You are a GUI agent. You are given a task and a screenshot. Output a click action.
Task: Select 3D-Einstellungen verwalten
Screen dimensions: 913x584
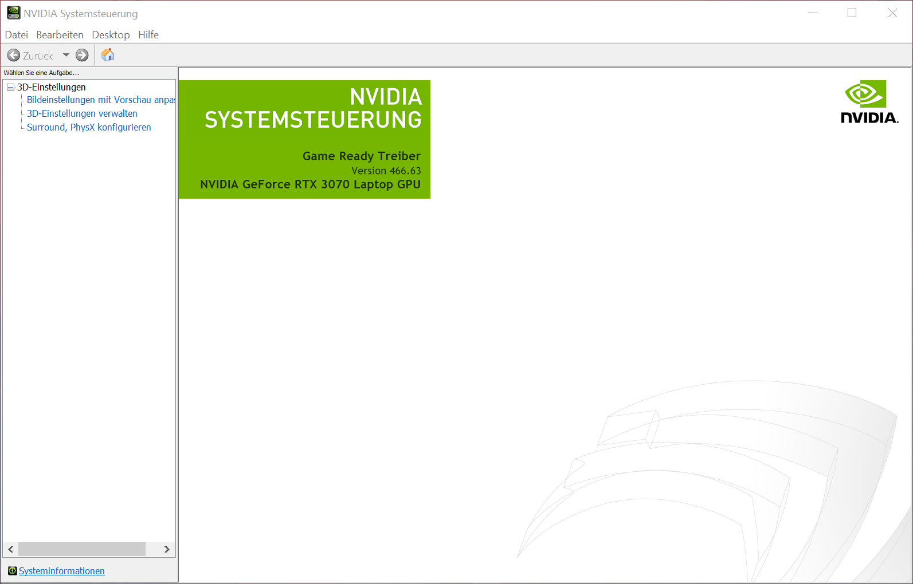(82, 113)
